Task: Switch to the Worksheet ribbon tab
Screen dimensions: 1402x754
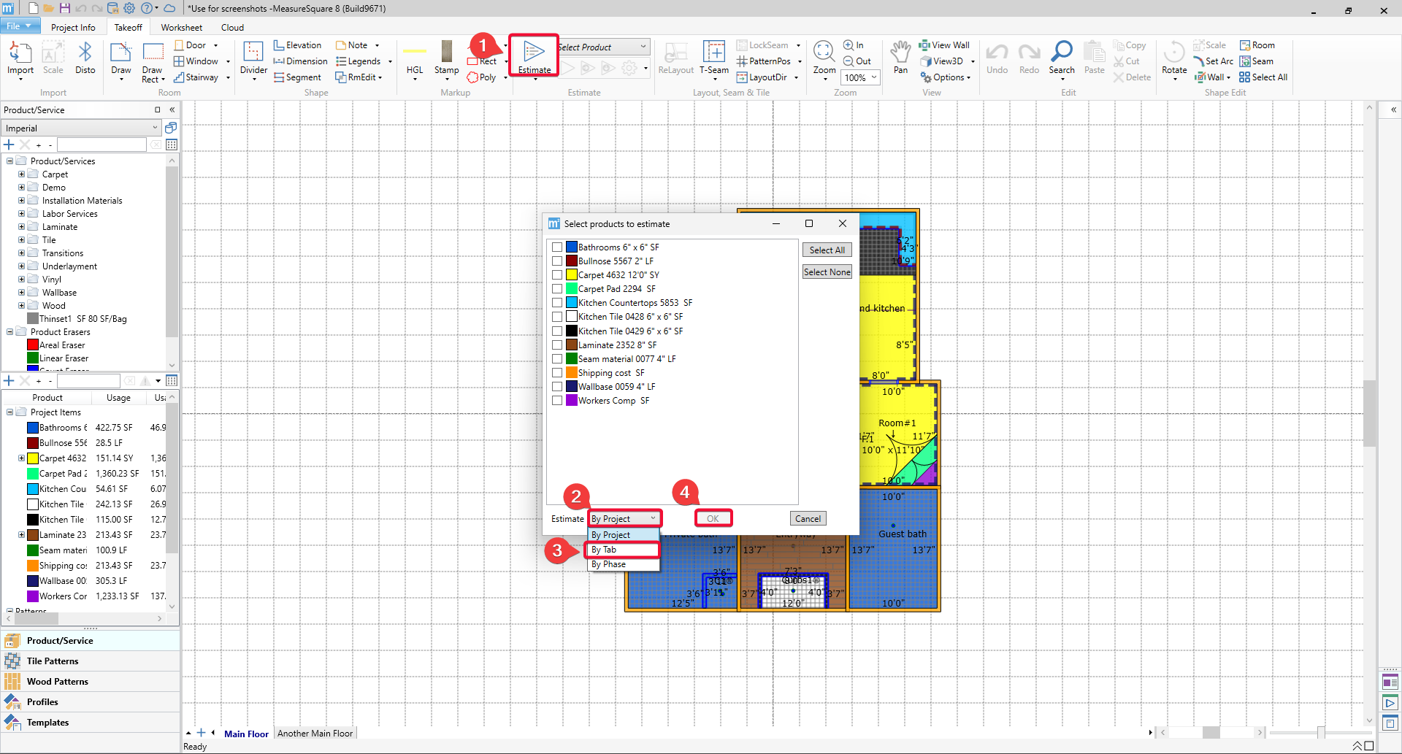Action: [182, 28]
